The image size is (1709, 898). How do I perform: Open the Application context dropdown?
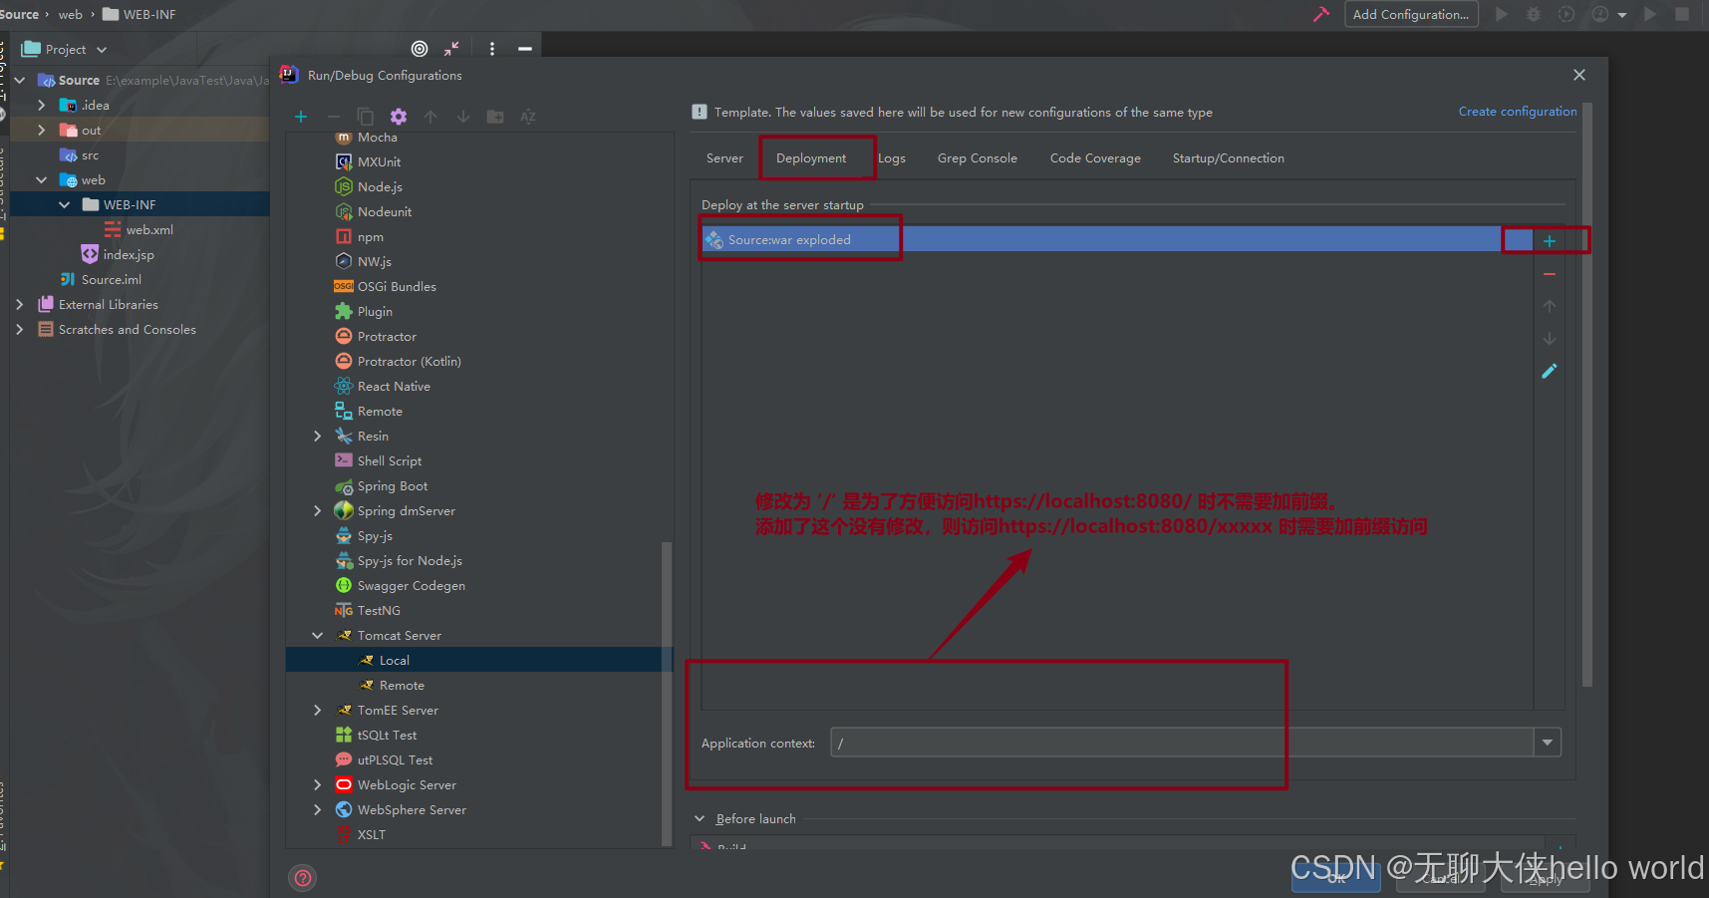click(x=1547, y=743)
